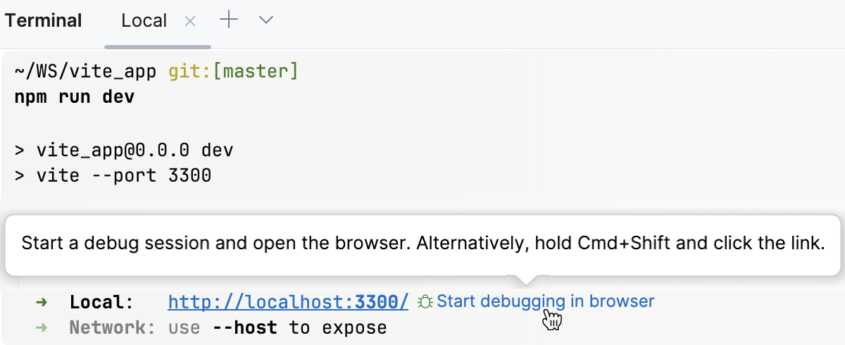The height and width of the screenshot is (345, 845).
Task: Click the git:[master] branch indicator
Action: 233,71
